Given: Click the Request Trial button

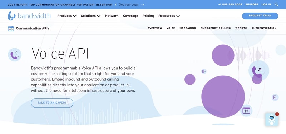Looking at the screenshot, I should (x=260, y=16).
